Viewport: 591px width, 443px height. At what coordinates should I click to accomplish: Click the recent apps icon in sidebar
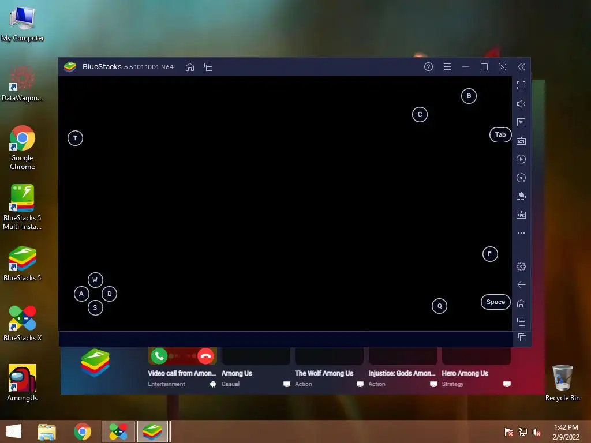(521, 322)
